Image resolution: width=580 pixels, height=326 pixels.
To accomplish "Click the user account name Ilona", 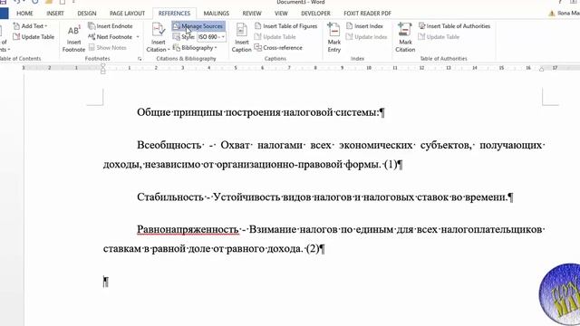I will [568, 13].
